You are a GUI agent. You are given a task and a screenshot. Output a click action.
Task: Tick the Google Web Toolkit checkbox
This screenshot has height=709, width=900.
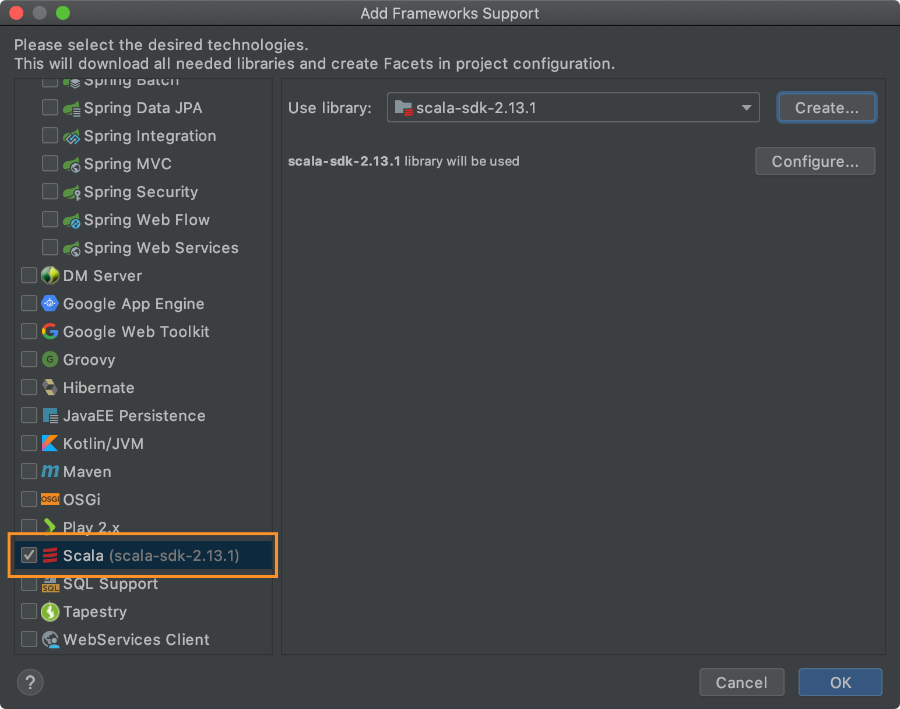pos(29,331)
